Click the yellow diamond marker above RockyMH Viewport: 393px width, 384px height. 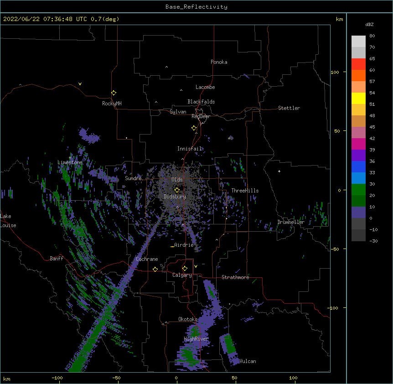(x=114, y=93)
